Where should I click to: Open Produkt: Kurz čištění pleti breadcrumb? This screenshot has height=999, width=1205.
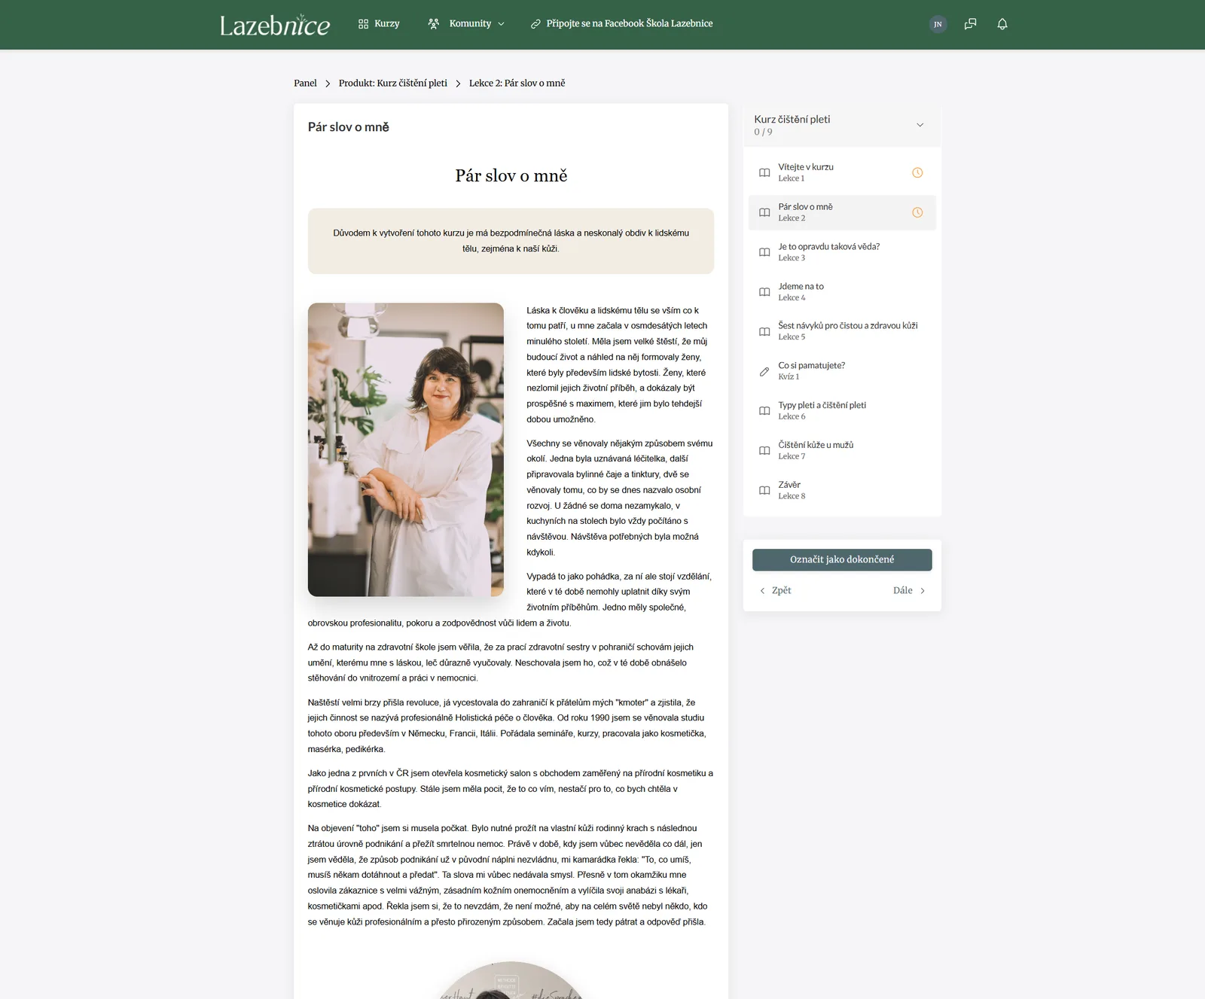(393, 84)
